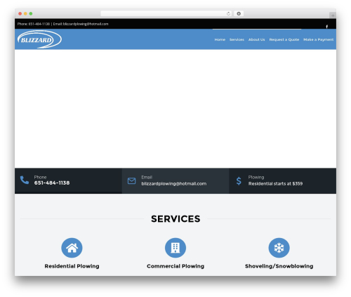Select the Commercial Plowing building icon
Viewport: 351px width, 297px height.
(175, 248)
